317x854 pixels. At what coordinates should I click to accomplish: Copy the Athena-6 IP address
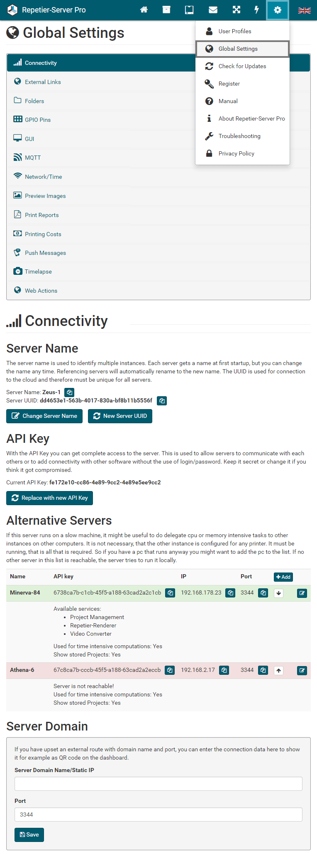click(x=224, y=670)
